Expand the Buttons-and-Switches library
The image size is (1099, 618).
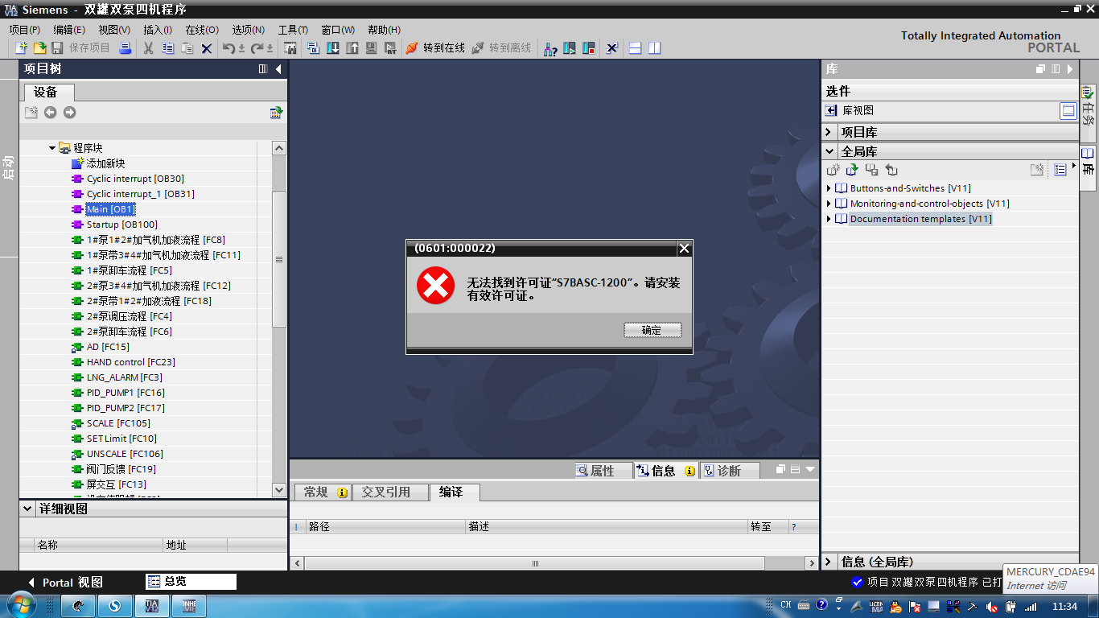(829, 188)
